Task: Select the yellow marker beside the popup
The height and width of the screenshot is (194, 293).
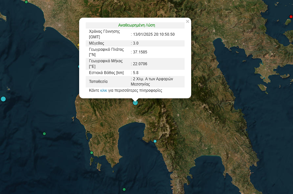Action: (79, 45)
